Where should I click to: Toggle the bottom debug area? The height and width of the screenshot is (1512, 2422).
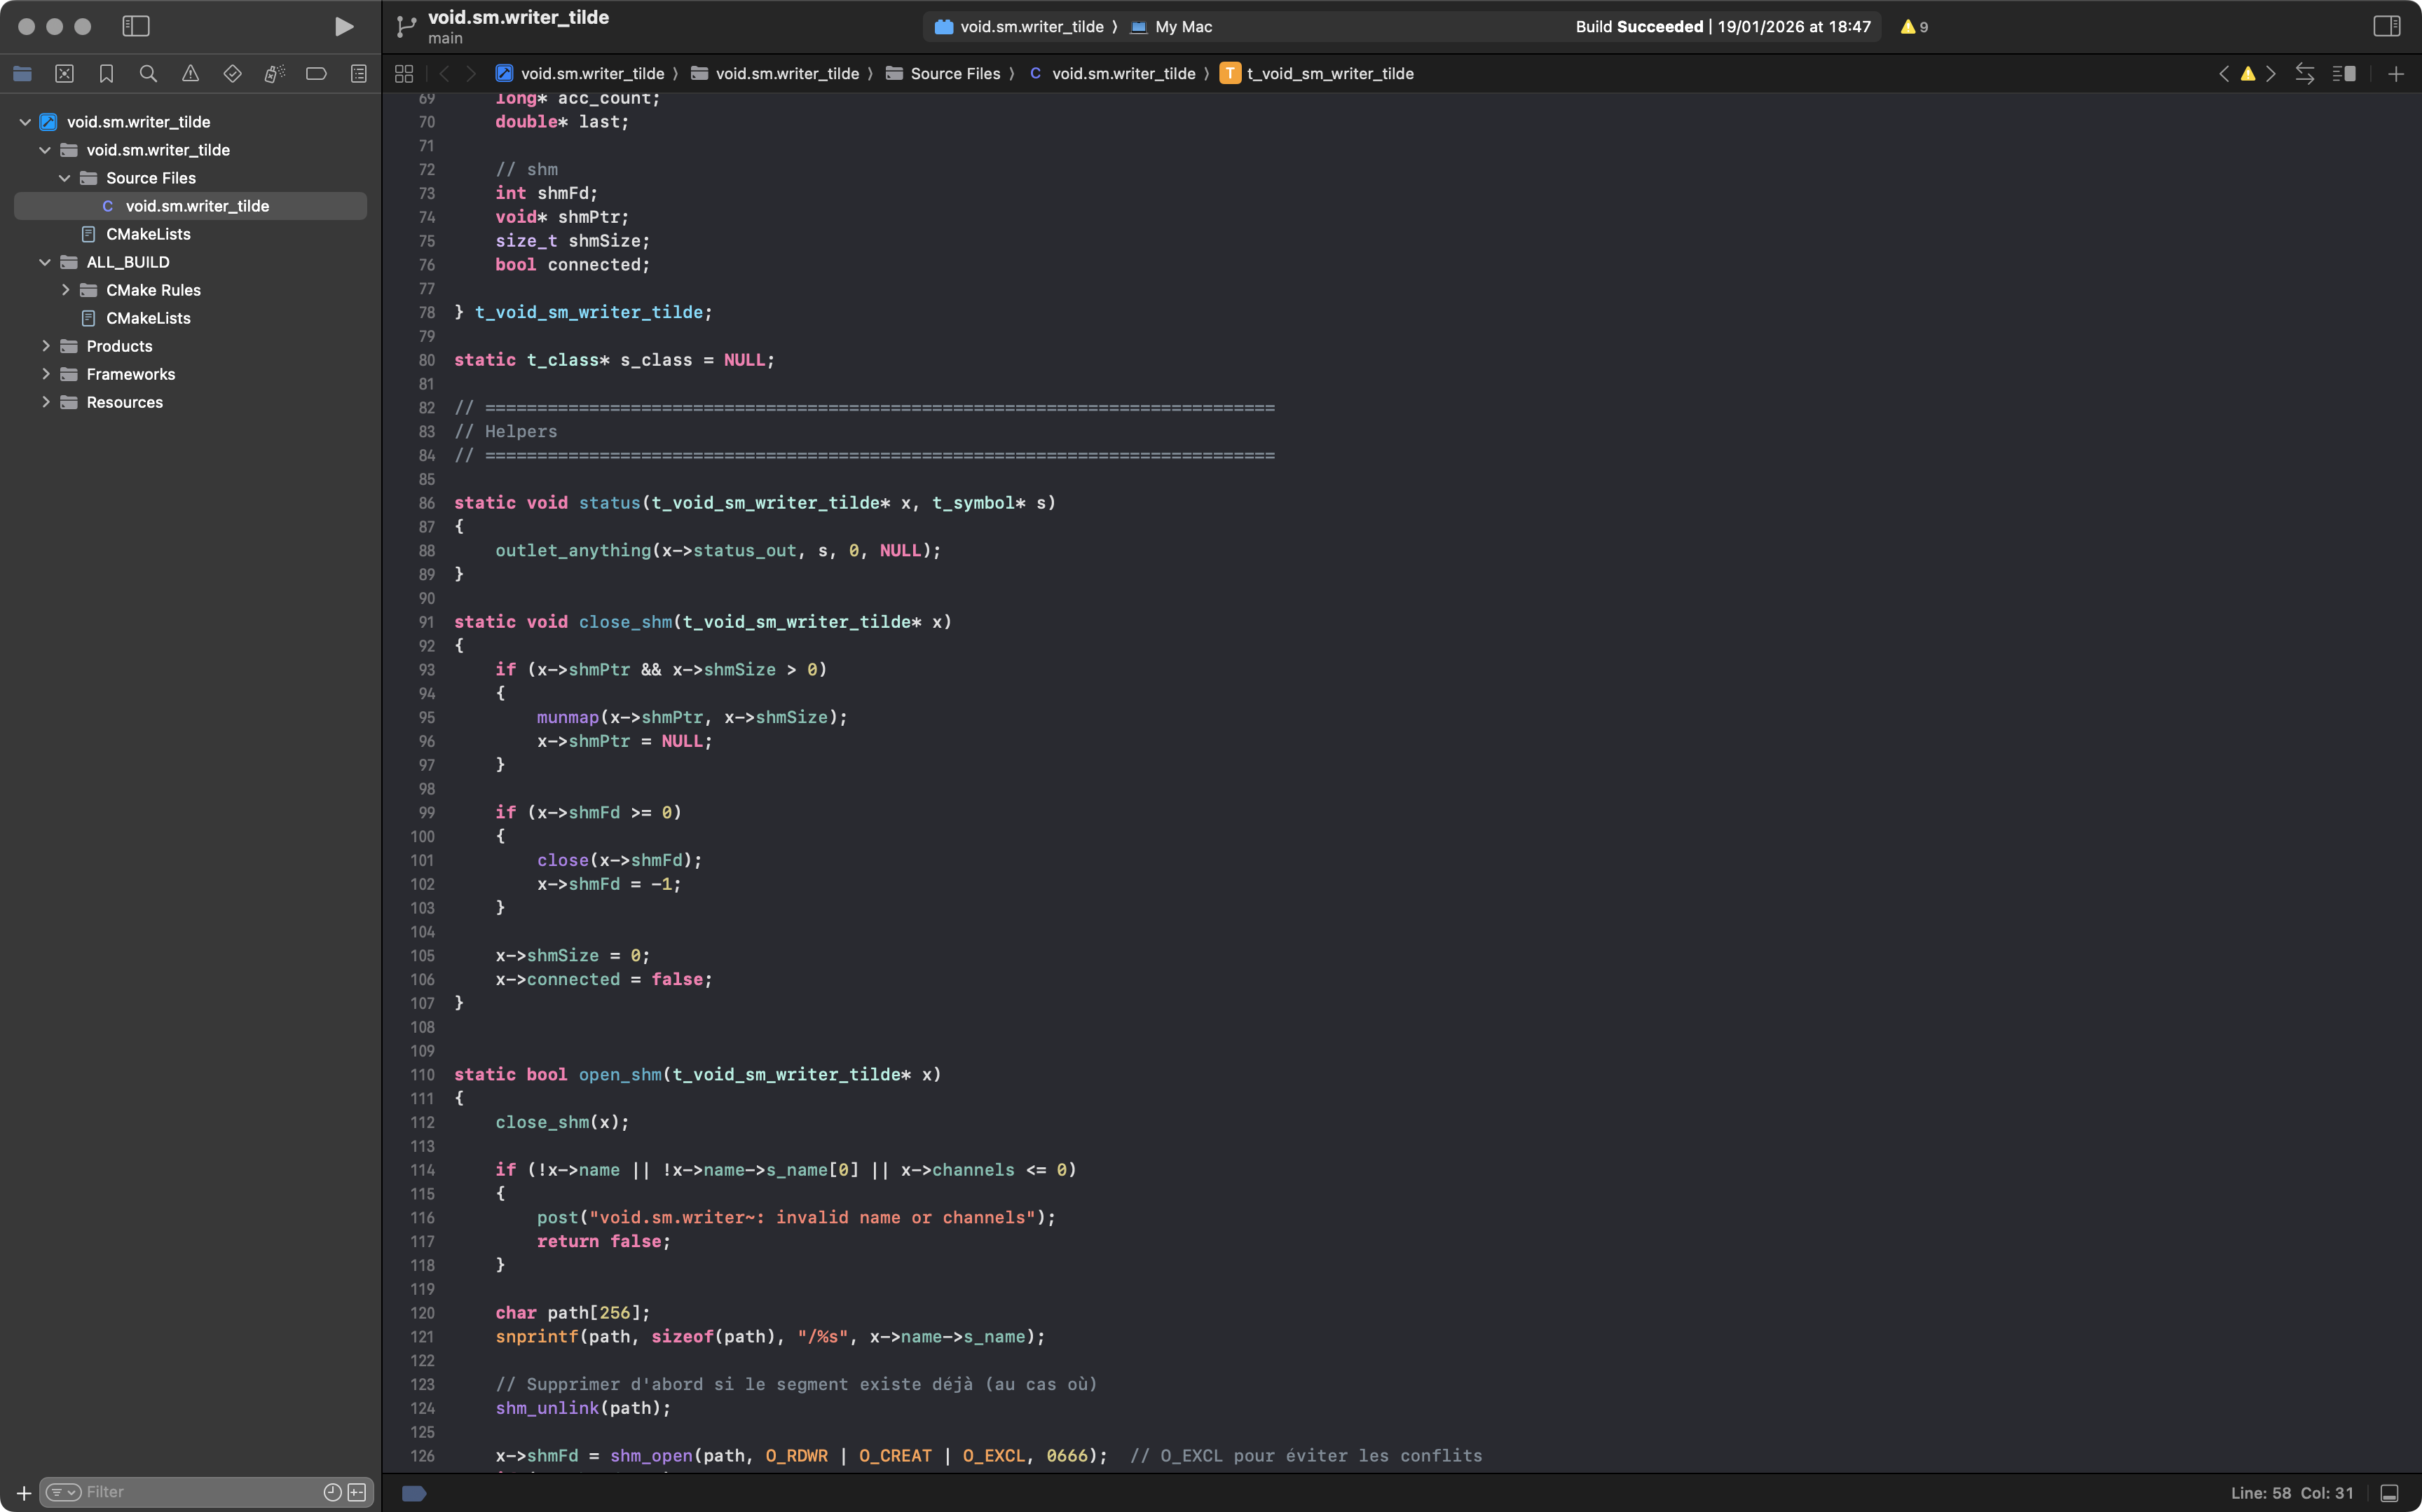(2389, 1493)
